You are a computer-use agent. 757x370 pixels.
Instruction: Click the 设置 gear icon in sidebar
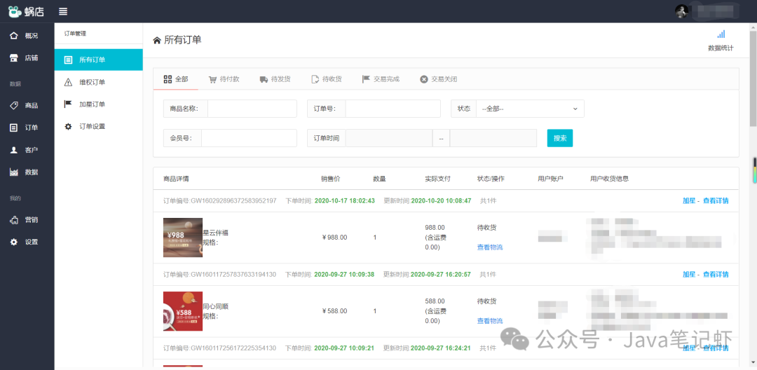[x=13, y=242]
